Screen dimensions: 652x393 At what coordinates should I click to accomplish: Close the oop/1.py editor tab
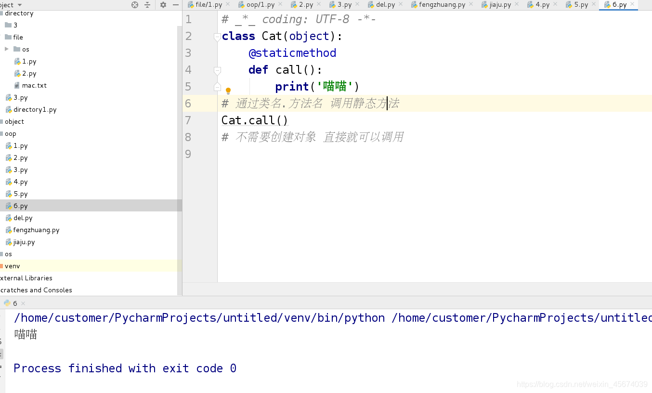pyautogui.click(x=280, y=4)
